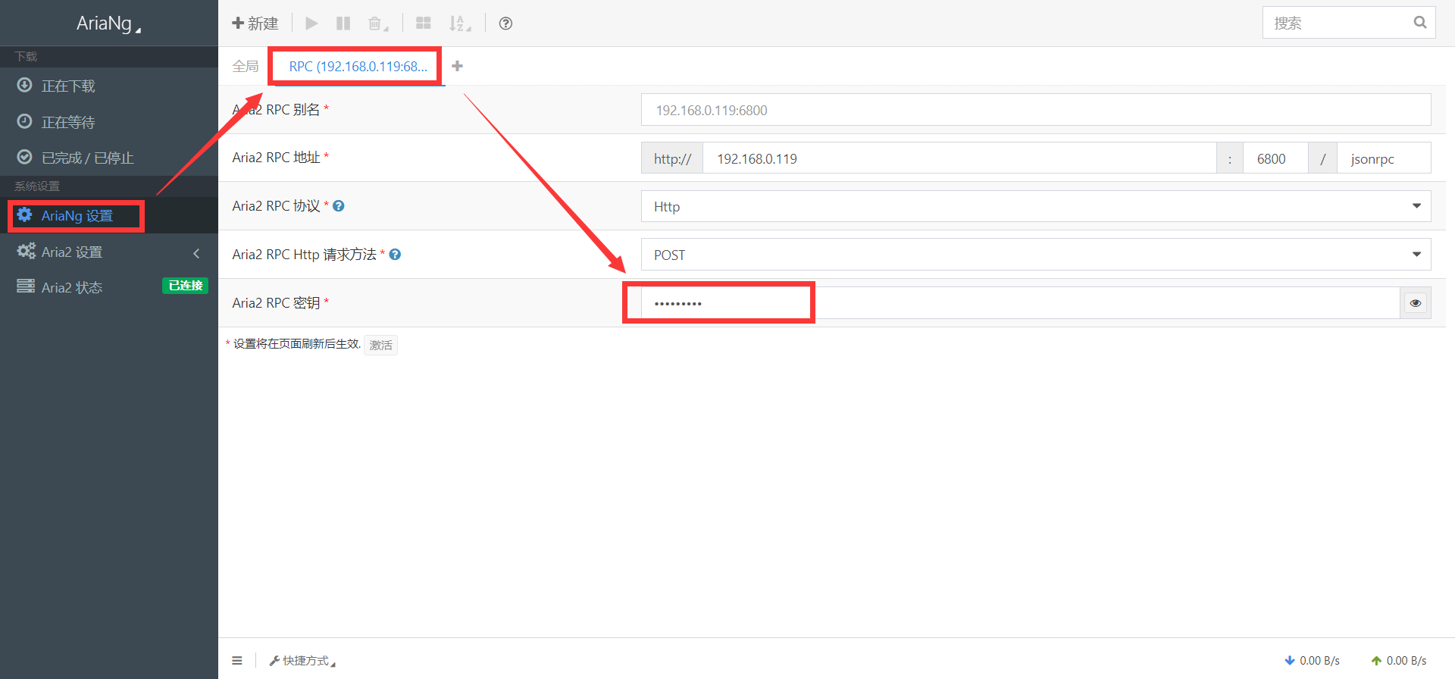The image size is (1455, 679).
Task: Click the Aria2 设置 gears icon
Action: (x=26, y=251)
